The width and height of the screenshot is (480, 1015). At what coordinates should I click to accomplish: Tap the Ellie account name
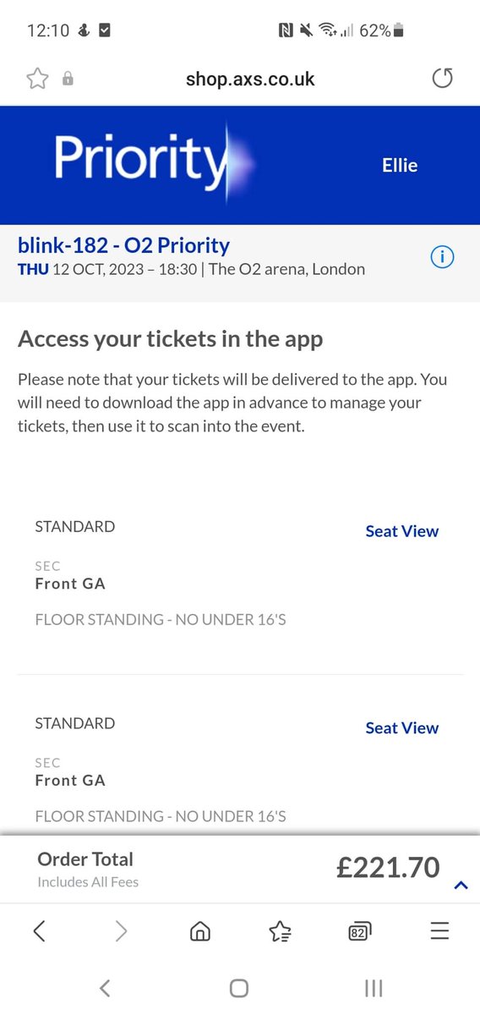(x=400, y=166)
